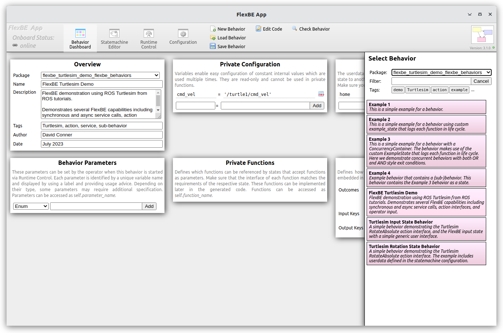Screen dimensions: 503x333
Task: Filter by the Turtlesim tag
Action: coord(418,90)
